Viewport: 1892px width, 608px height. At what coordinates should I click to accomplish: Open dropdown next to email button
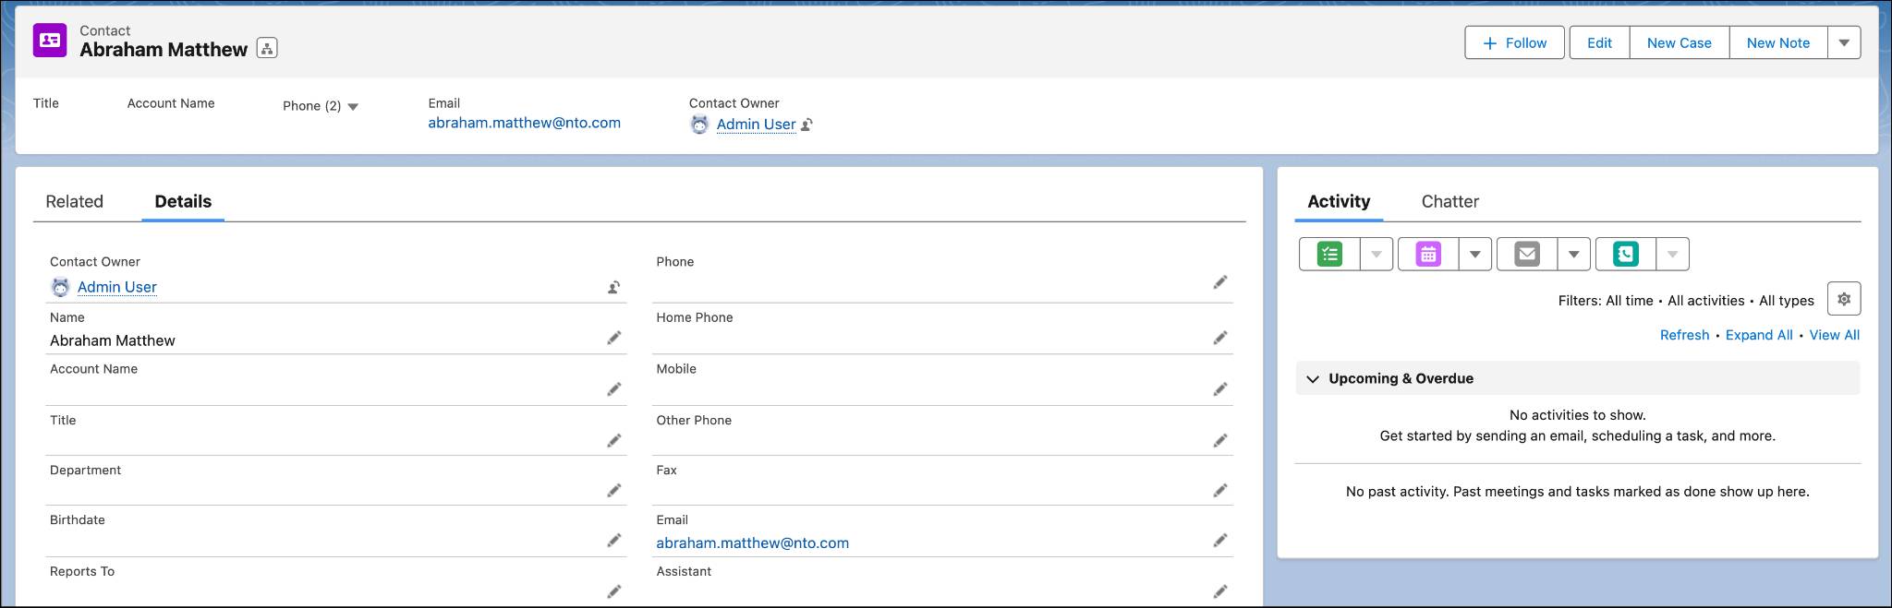tap(1574, 254)
